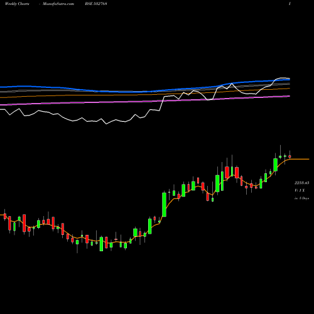Click the tallest green breakout candle mid-chart
This screenshot has height=314, width=314.
tap(165, 205)
